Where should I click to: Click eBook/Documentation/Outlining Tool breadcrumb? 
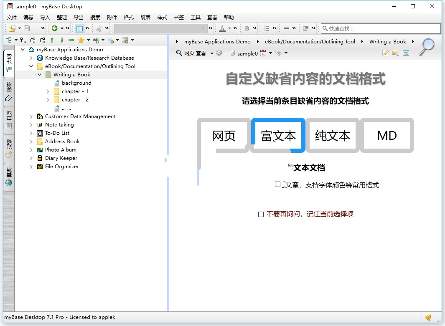310,42
